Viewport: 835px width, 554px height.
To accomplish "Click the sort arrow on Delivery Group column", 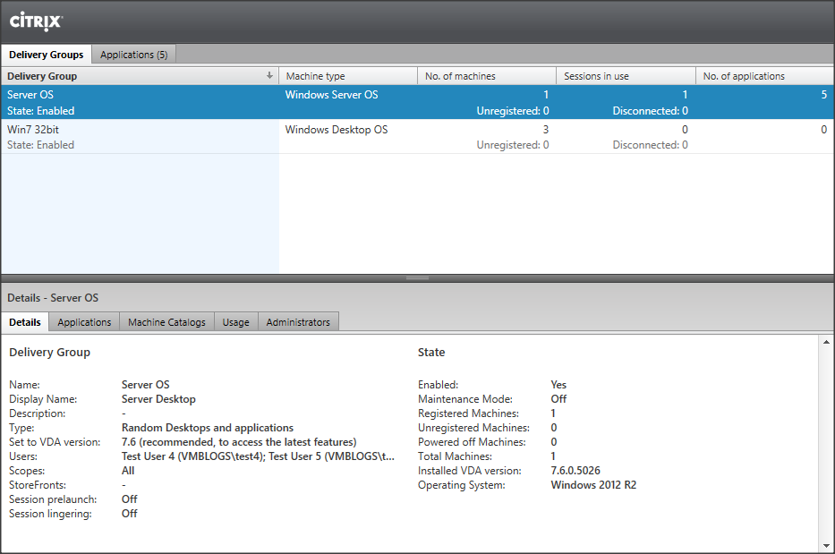I will click(x=269, y=76).
